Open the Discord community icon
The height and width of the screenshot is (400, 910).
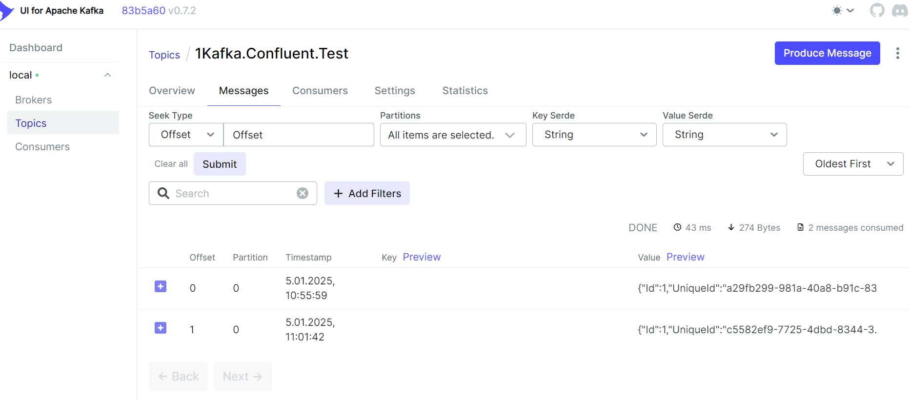coord(900,10)
